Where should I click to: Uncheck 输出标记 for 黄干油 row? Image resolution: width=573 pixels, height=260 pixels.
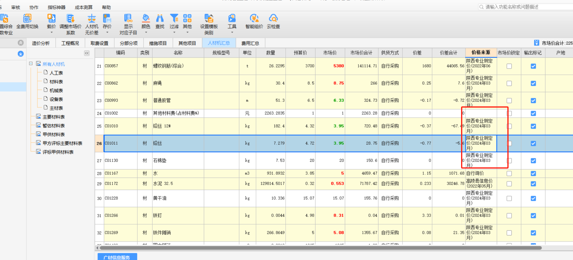(x=533, y=198)
